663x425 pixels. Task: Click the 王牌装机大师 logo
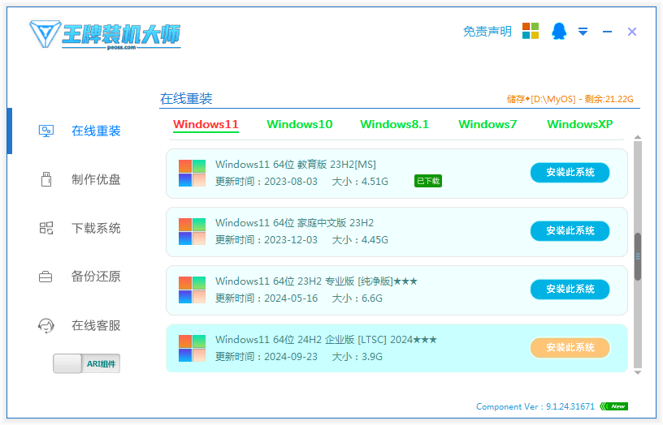click(x=105, y=35)
